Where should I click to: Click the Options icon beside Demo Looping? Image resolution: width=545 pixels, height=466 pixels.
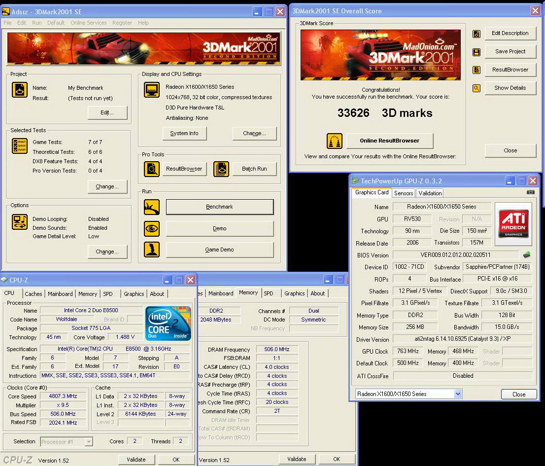tap(20, 221)
